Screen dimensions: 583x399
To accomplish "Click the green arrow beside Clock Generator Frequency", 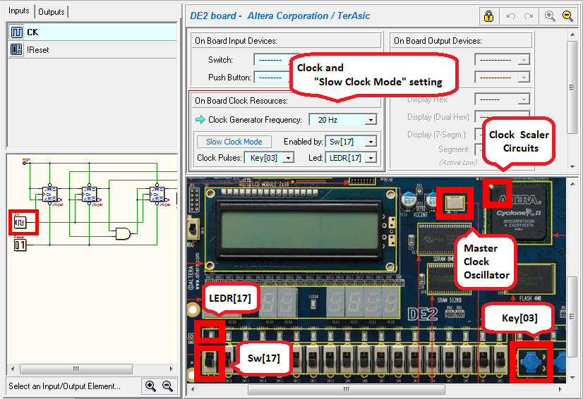I will coord(200,120).
